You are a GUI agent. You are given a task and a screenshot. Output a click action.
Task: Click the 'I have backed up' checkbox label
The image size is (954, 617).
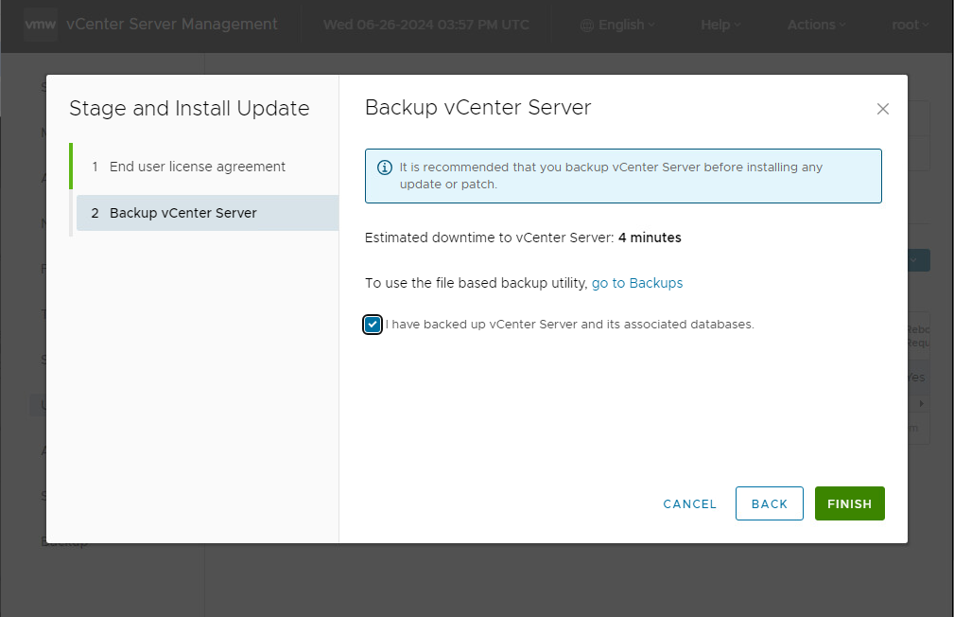tap(569, 325)
